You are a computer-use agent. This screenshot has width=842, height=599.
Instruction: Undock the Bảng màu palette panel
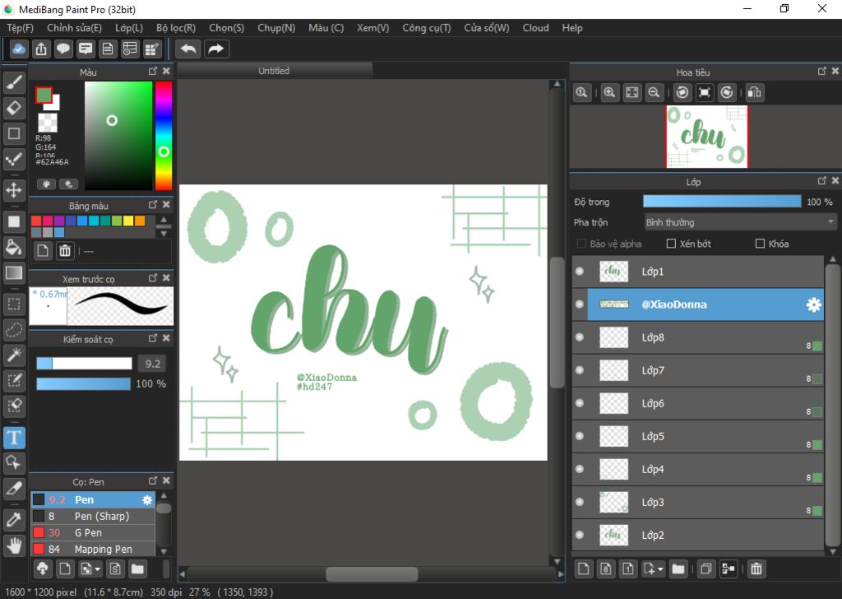point(153,205)
